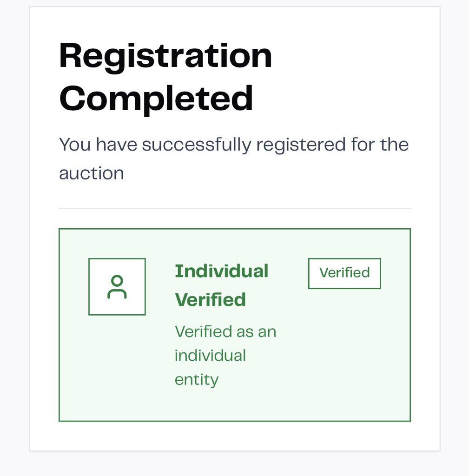
Task: Click the 'Registration Completed' heading
Action: coord(165,77)
